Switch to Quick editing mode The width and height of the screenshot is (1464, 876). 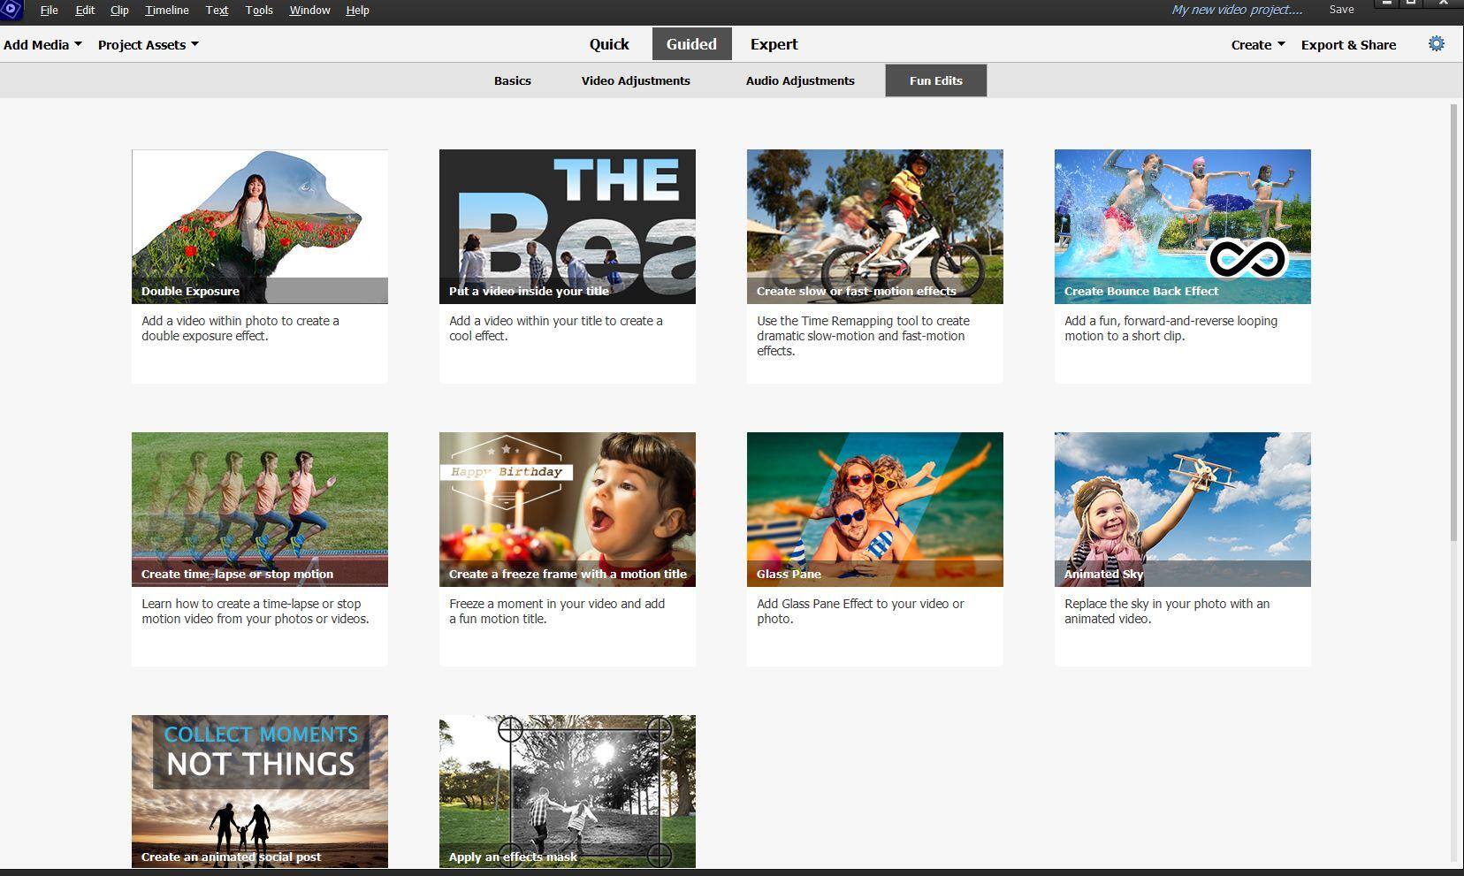tap(609, 44)
